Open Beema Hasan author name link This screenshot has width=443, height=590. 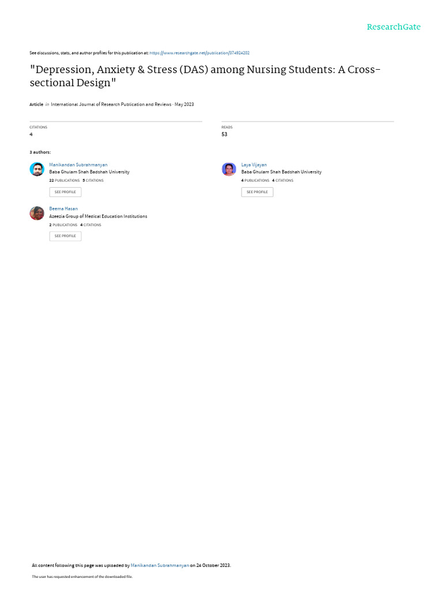pyautogui.click(x=63, y=209)
